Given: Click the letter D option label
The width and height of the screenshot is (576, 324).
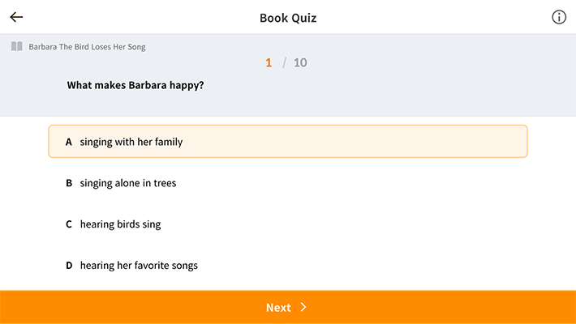Looking at the screenshot, I should coord(69,265).
